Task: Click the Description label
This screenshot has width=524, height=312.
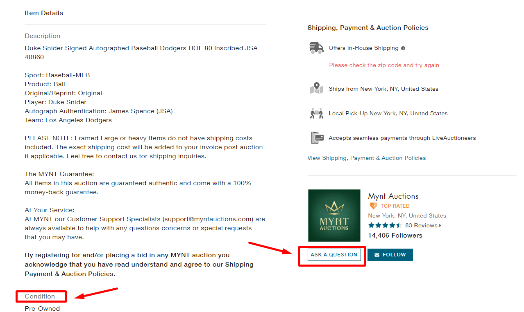Action: tap(43, 36)
